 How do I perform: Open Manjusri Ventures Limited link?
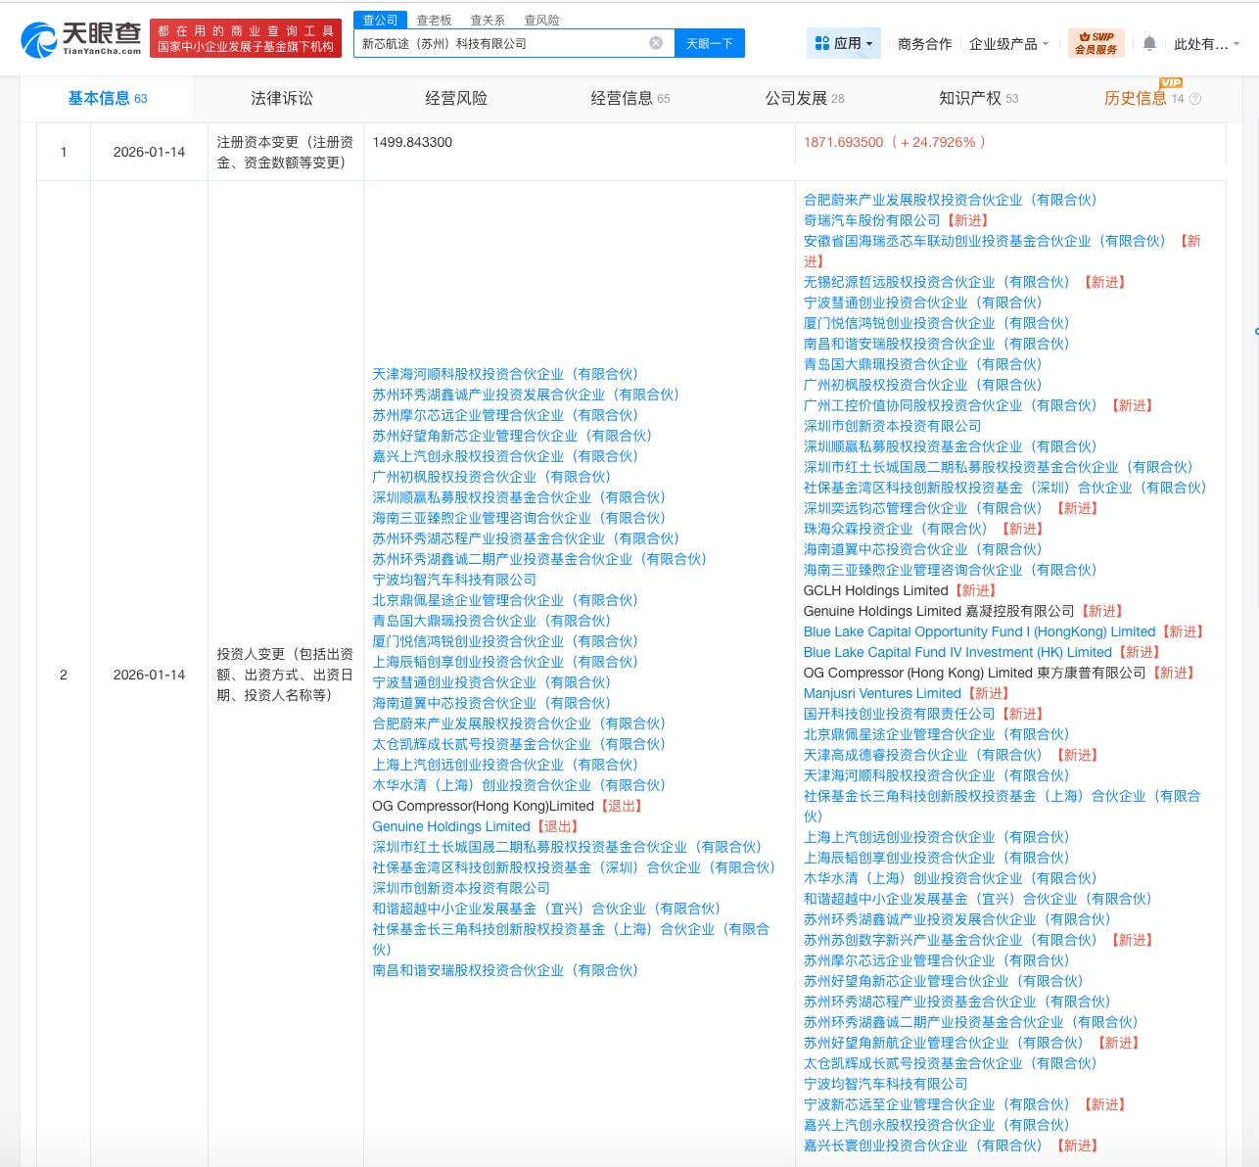click(x=882, y=693)
